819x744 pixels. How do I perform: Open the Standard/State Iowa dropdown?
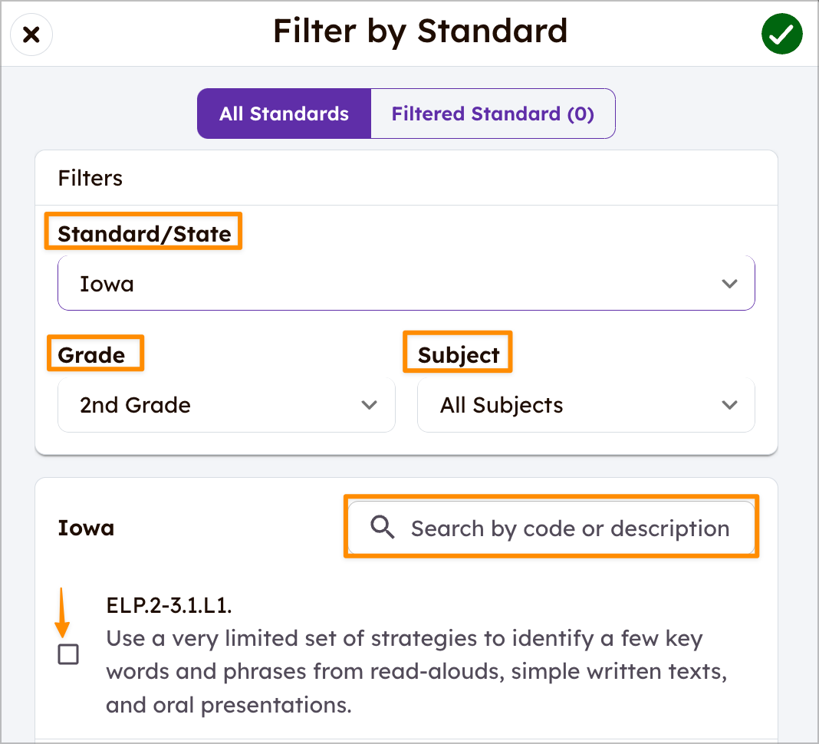[x=406, y=283]
